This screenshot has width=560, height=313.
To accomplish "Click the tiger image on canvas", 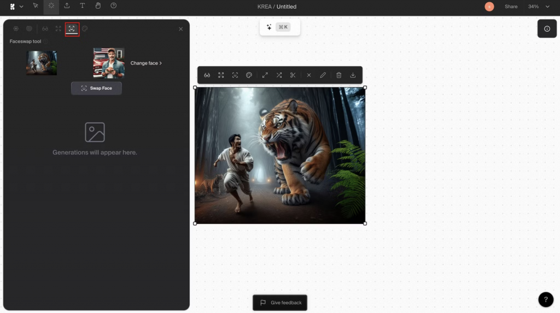I will [280, 155].
